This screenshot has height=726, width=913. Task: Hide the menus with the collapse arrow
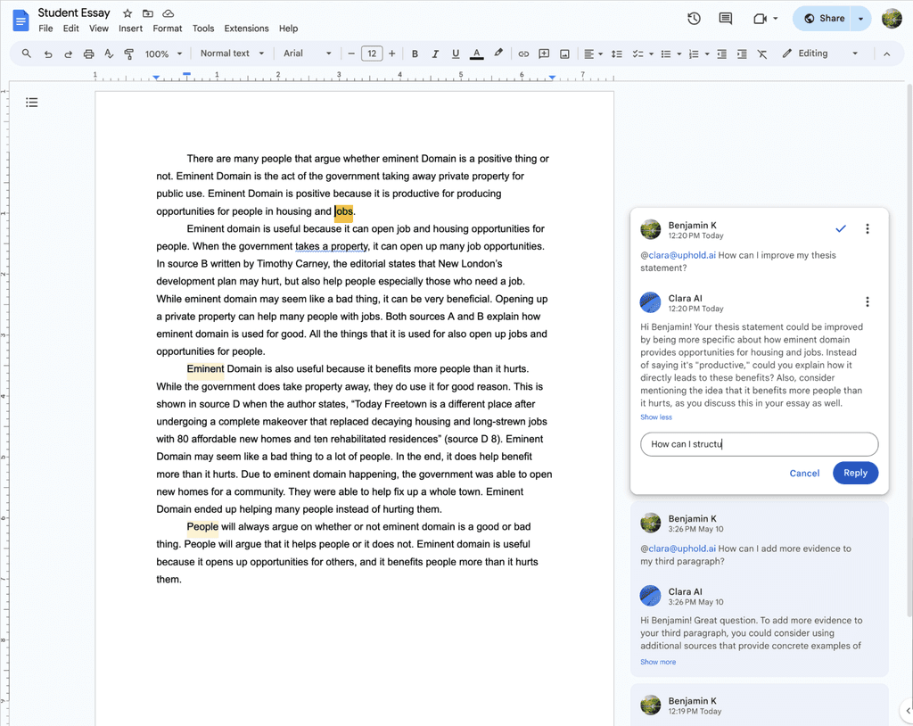click(x=886, y=54)
